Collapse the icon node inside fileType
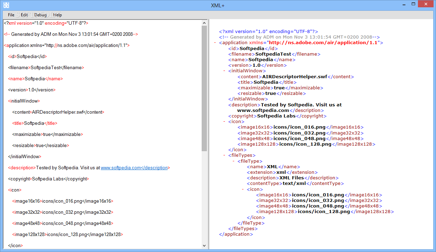The height and width of the screenshot is (252, 436). [243, 189]
